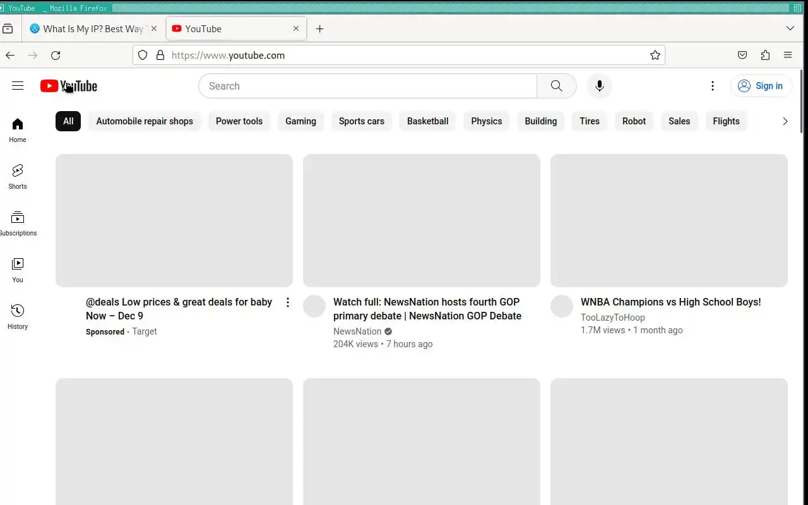
Task: Go back with browser back arrow
Action: tap(10, 56)
